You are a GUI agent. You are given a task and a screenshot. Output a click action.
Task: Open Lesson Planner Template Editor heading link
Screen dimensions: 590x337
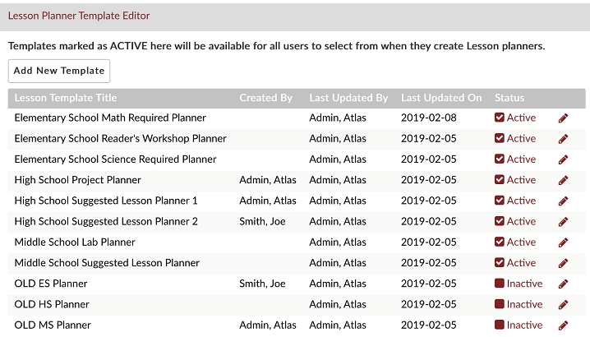(x=79, y=16)
